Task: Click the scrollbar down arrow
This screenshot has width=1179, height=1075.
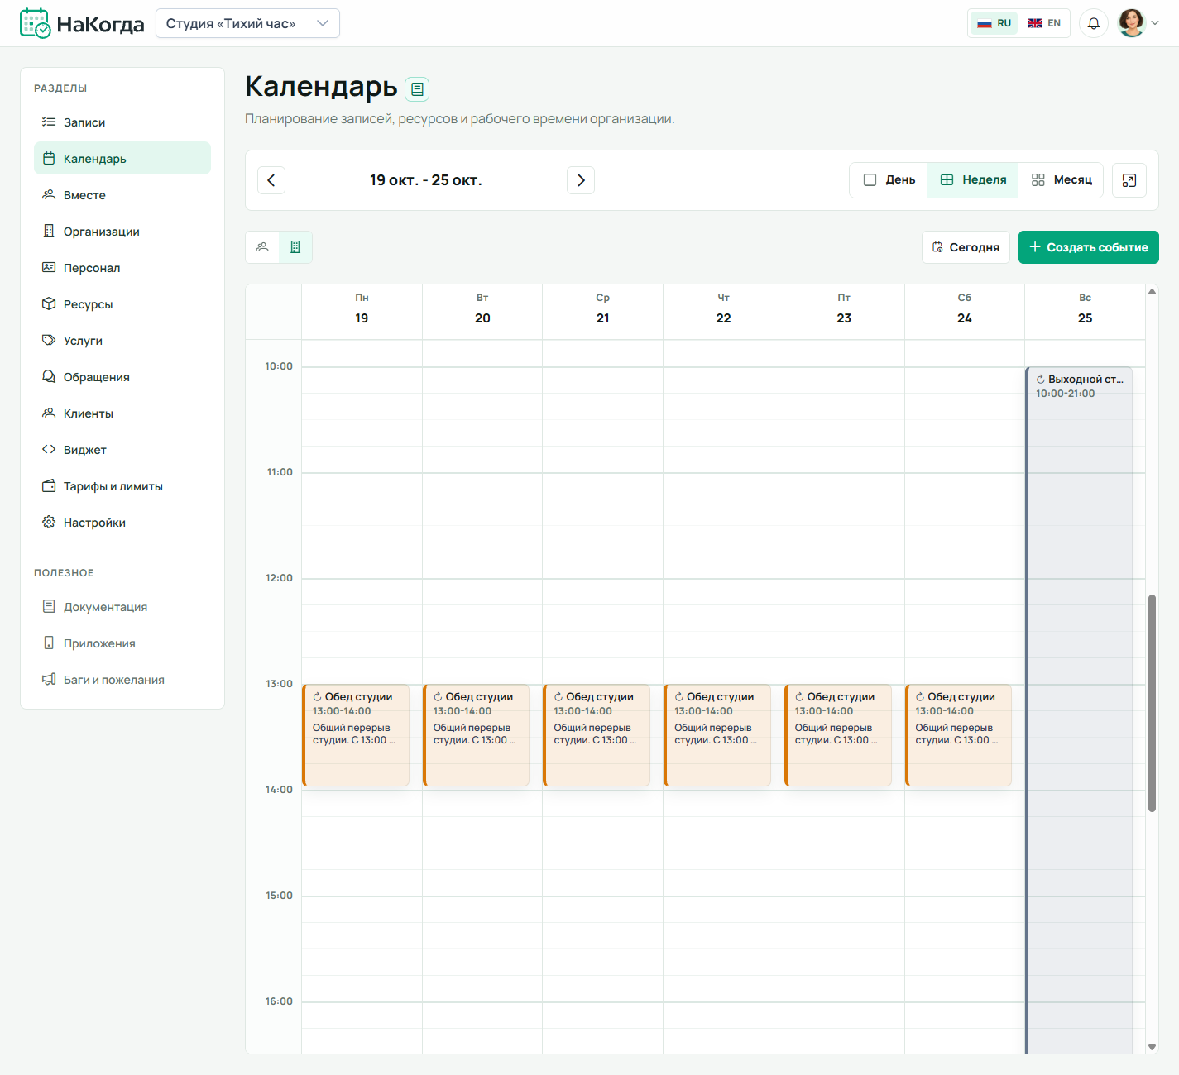Action: tap(1152, 1047)
